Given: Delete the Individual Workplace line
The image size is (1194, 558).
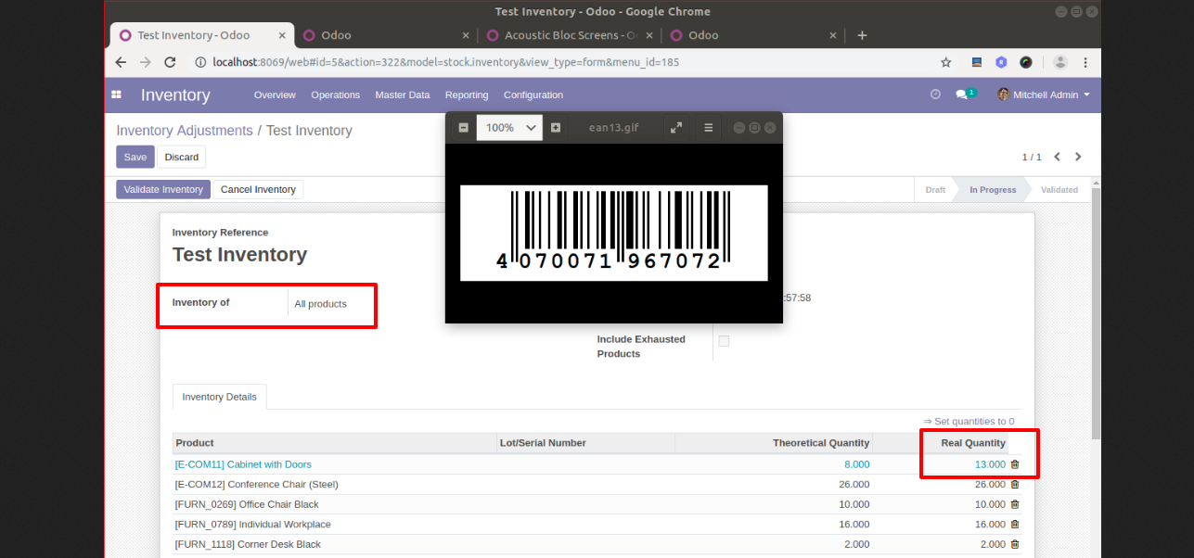Looking at the screenshot, I should coord(1014,524).
